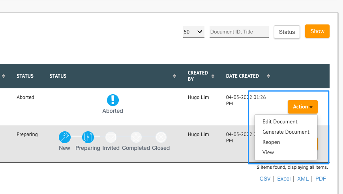Download the list using the PDF link
This screenshot has width=343, height=194.
pos(321,179)
